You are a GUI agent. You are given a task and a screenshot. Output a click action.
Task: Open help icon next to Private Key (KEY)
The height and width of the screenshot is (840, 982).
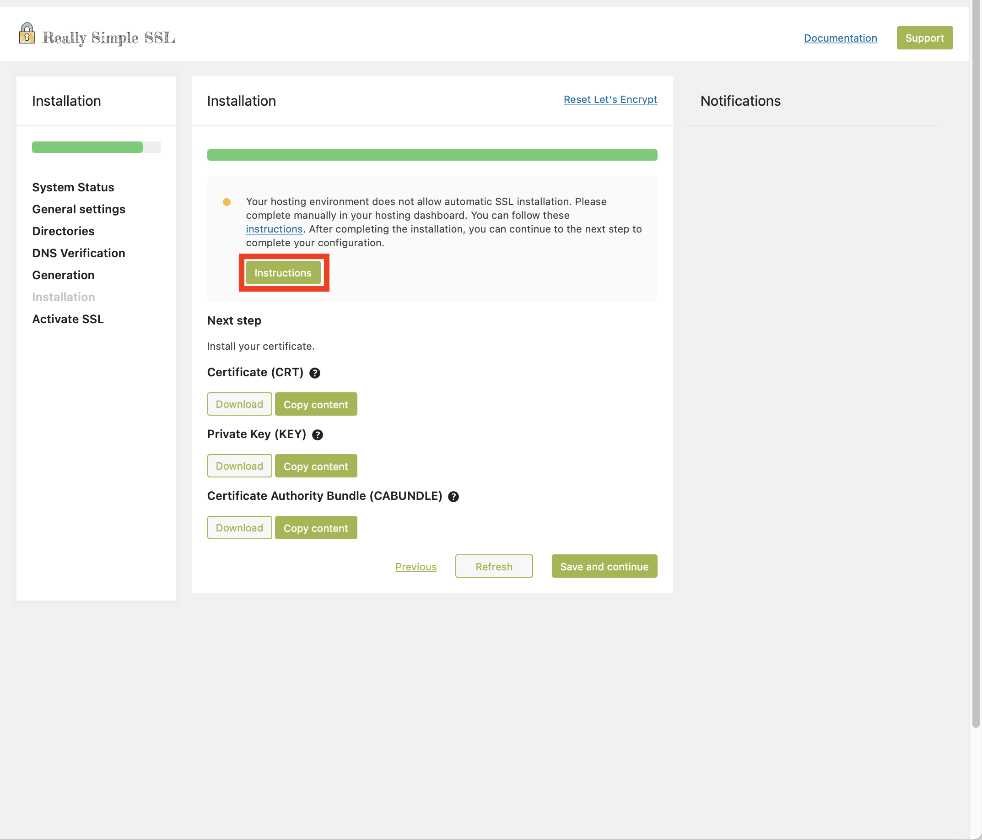[x=318, y=435]
